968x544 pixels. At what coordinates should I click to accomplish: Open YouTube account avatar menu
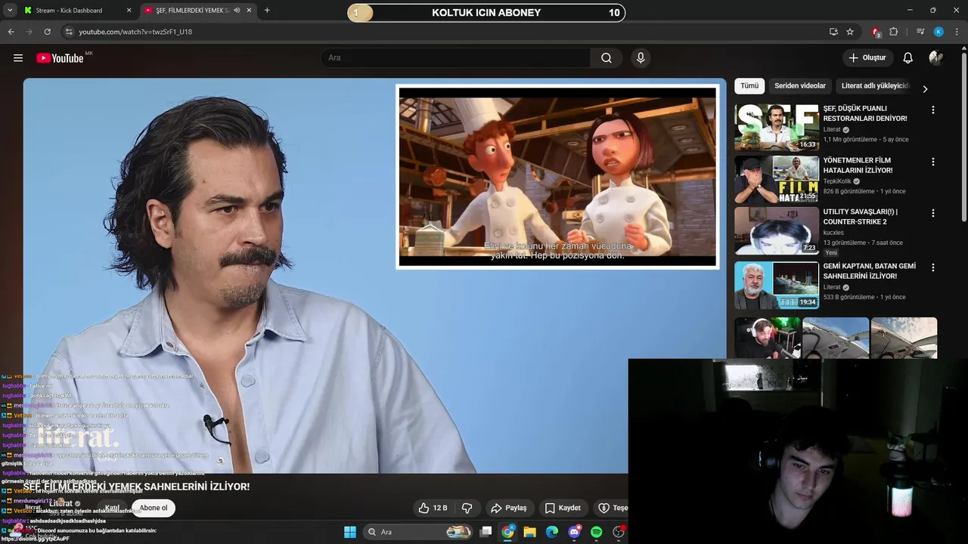936,58
